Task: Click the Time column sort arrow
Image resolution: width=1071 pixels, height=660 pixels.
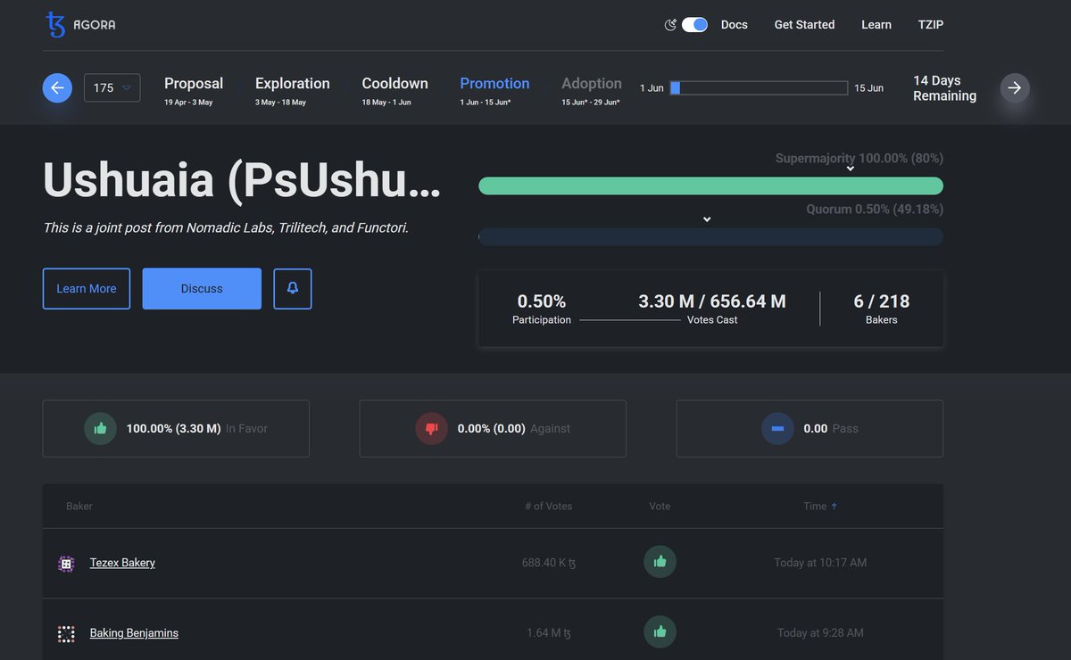Action: tap(834, 507)
